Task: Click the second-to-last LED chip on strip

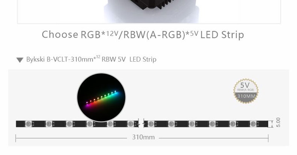Action: tap(233, 124)
